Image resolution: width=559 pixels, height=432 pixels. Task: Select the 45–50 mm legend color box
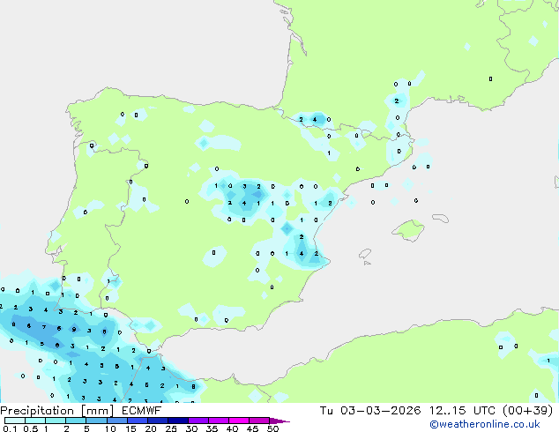[259, 421]
